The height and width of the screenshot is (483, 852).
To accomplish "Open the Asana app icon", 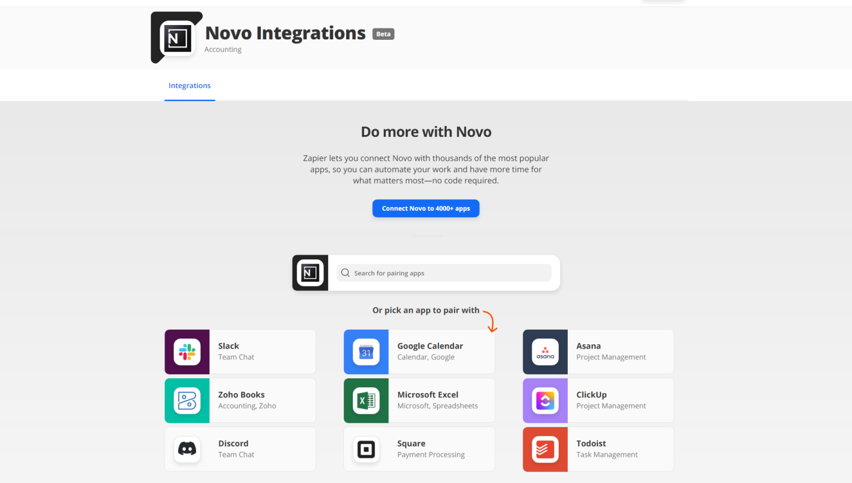I will [x=545, y=352].
